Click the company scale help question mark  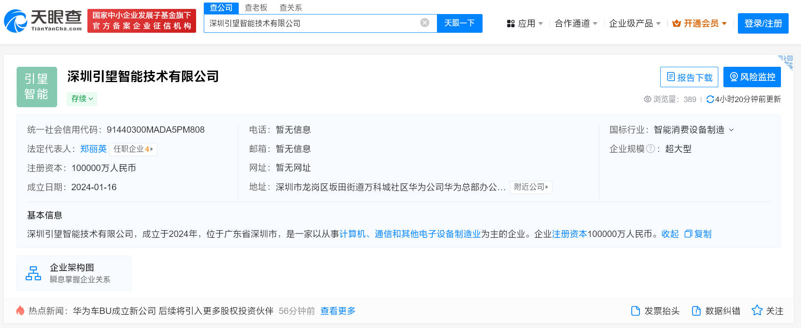pyautogui.click(x=651, y=148)
